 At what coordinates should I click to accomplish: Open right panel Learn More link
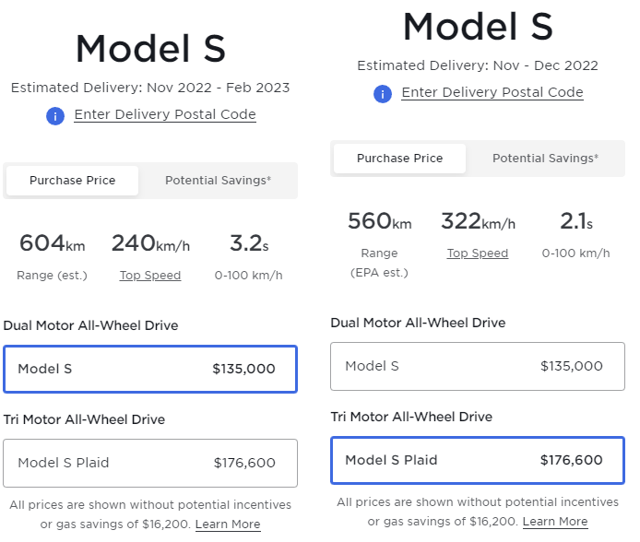555,522
